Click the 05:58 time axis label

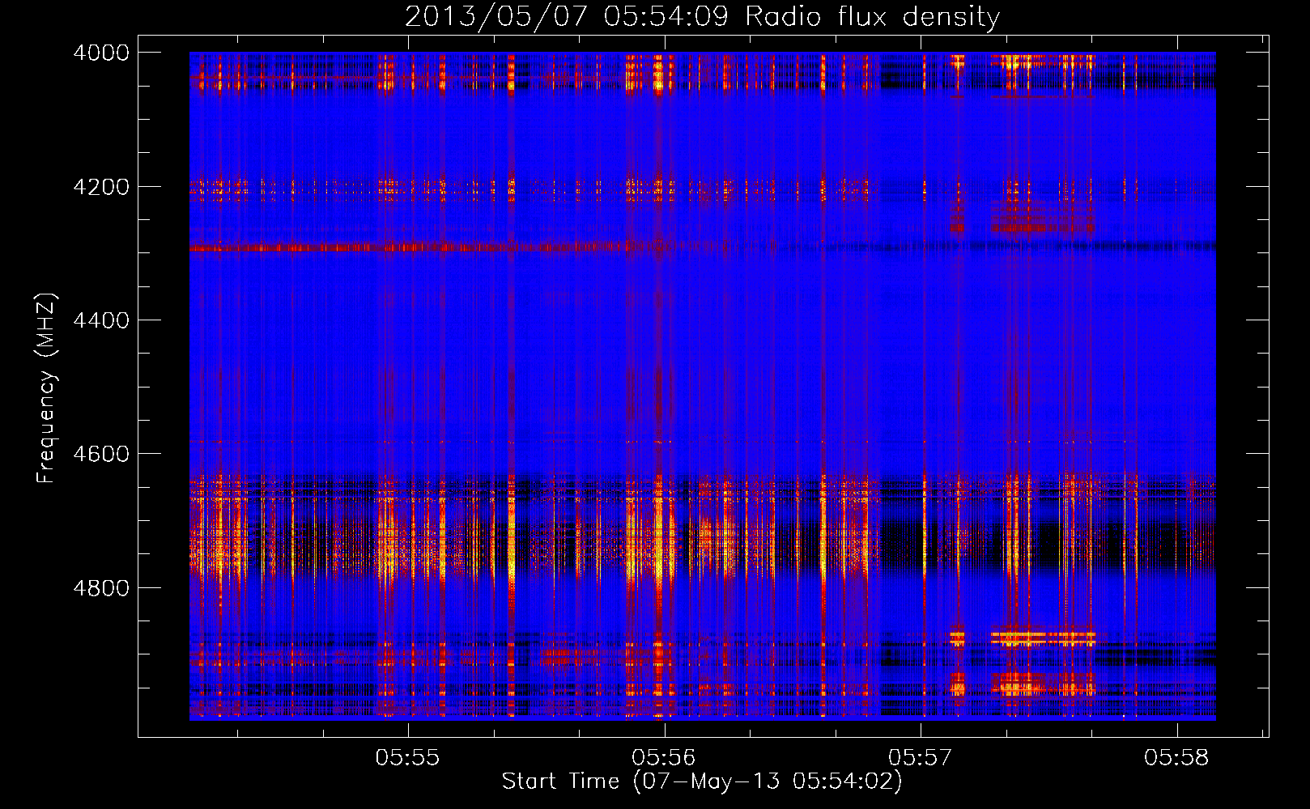coord(1176,758)
